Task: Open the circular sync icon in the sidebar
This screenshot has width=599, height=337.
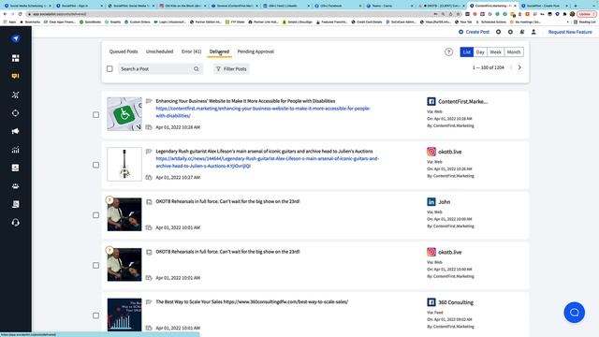Action: pos(16,113)
